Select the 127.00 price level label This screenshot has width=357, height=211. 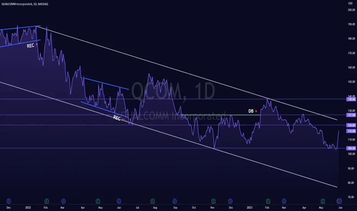(x=351, y=115)
